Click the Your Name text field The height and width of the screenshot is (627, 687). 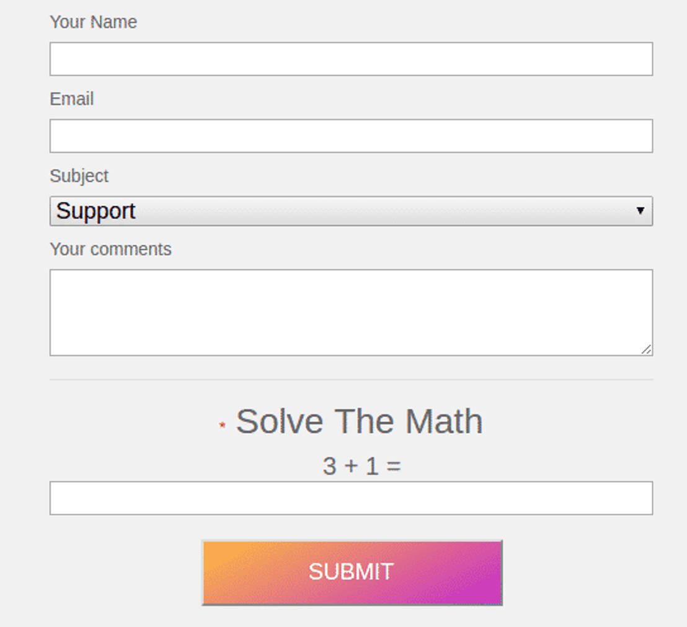[351, 59]
